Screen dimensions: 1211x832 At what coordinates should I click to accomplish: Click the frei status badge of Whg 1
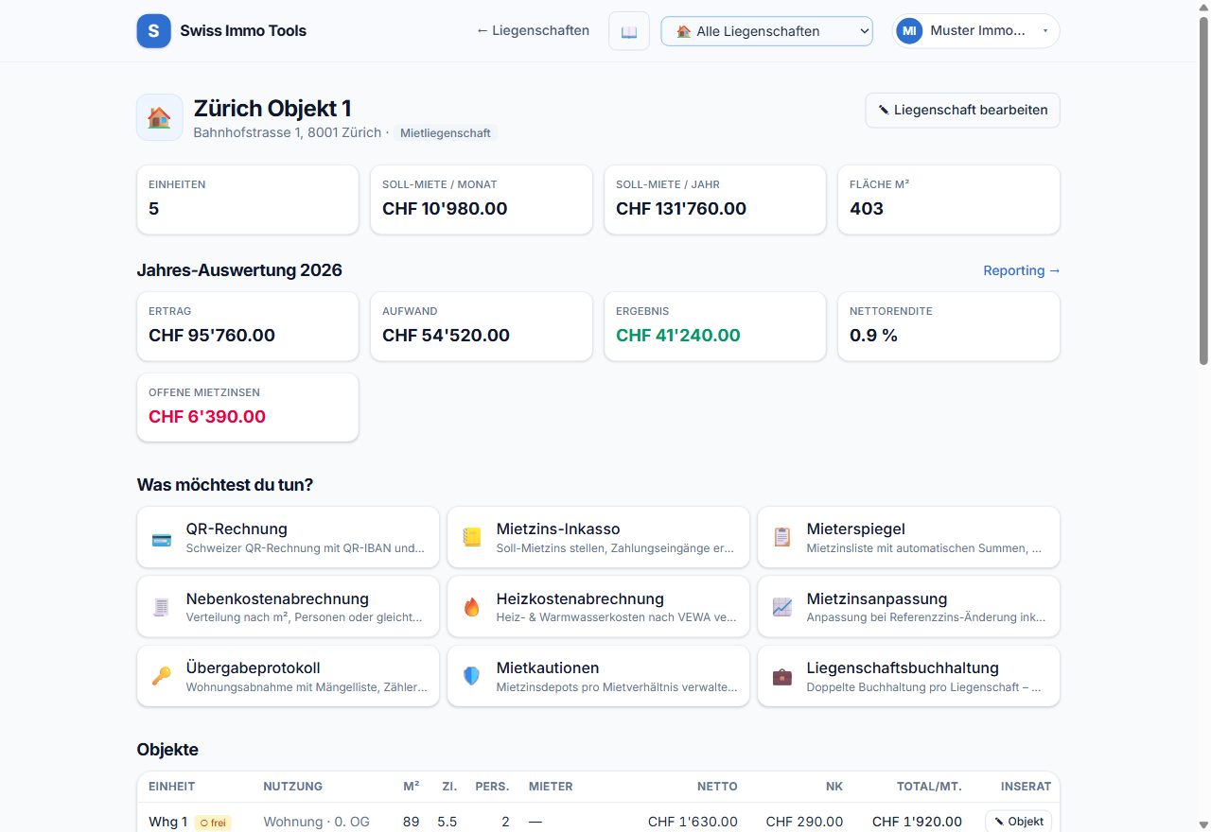213,823
